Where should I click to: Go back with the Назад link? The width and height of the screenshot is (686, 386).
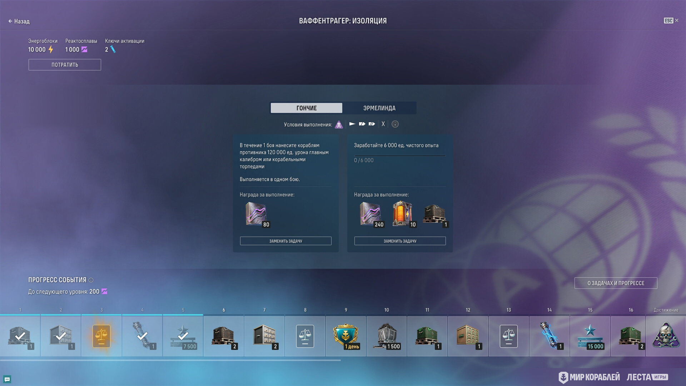point(19,21)
